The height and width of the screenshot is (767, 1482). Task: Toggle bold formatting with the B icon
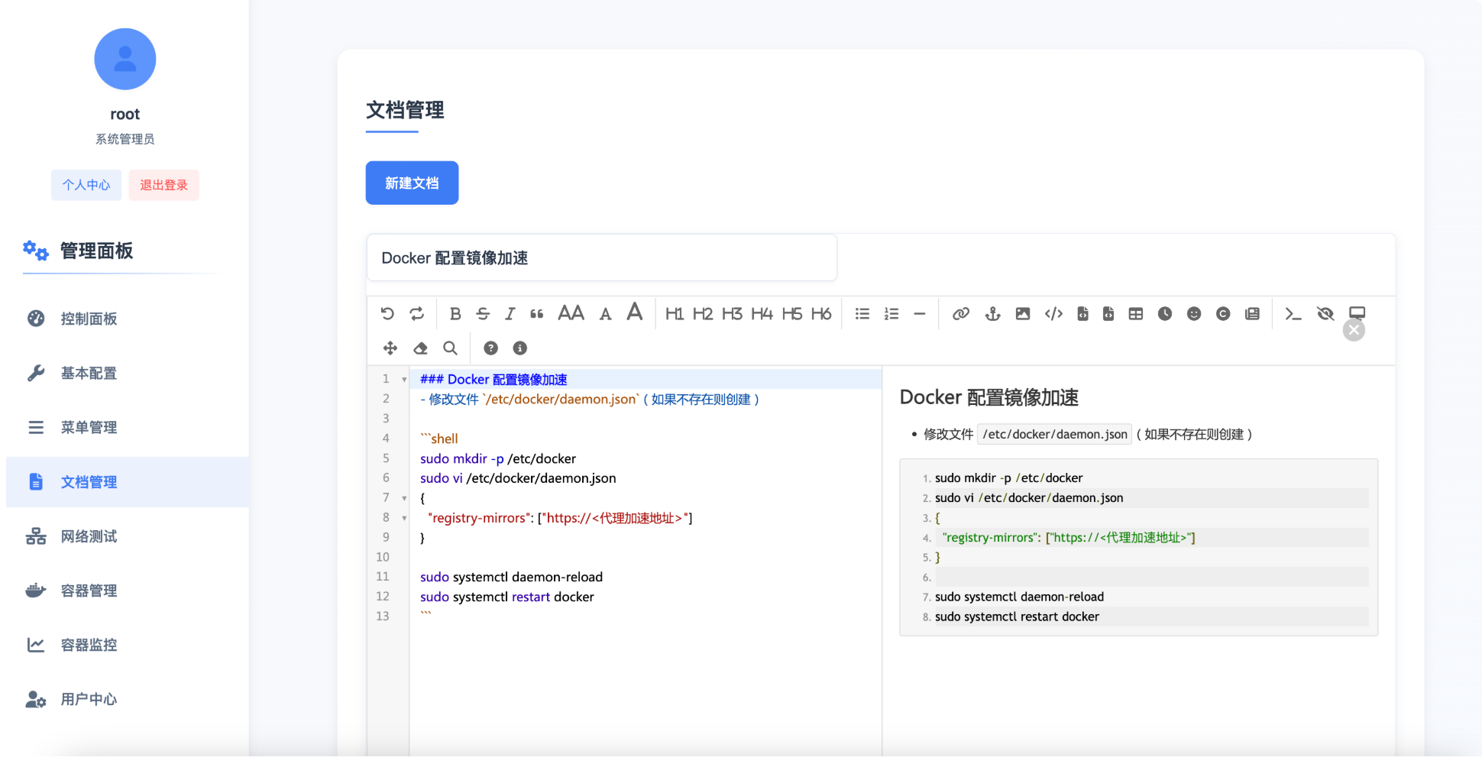pyautogui.click(x=455, y=313)
